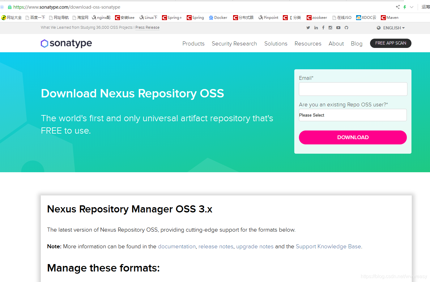Click the Nexus Repository Manager OSS 3.x heading
Image resolution: width=430 pixels, height=282 pixels.
coord(130,209)
